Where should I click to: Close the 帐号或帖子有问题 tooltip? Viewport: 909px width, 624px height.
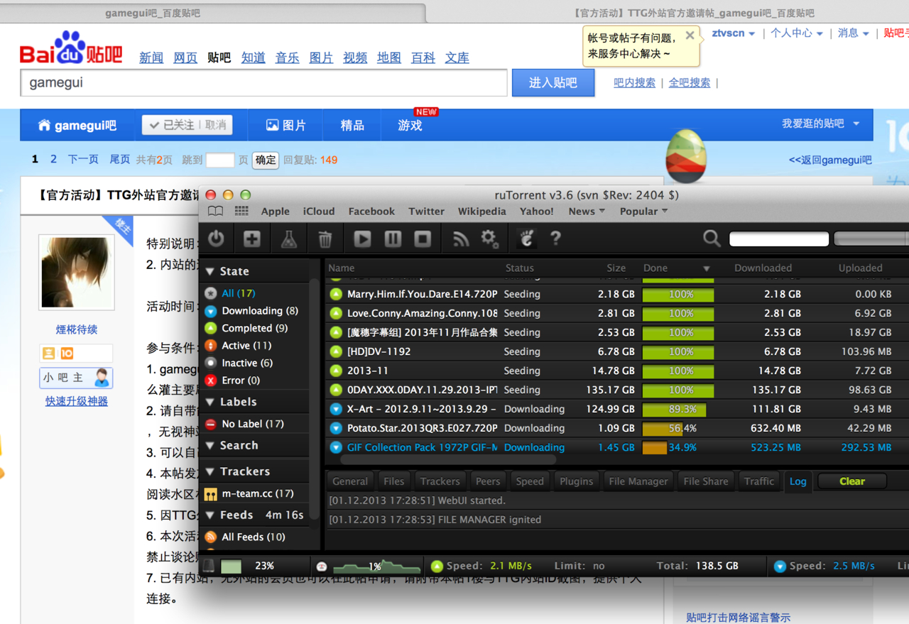coord(690,35)
